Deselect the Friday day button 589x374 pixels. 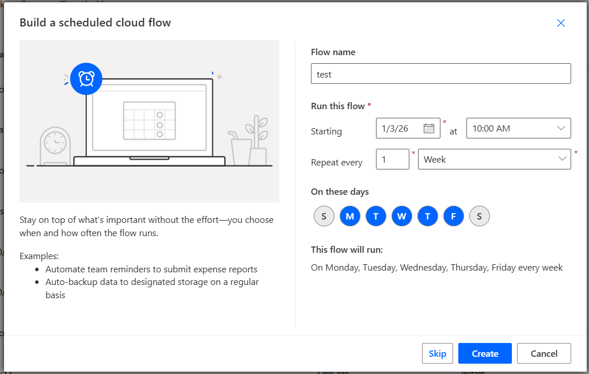click(453, 216)
